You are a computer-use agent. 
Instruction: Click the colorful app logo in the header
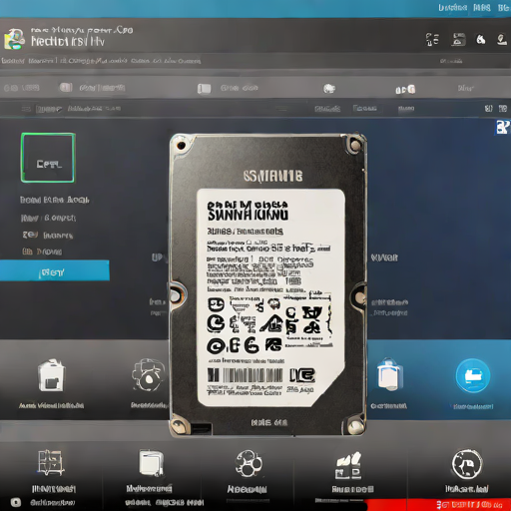[x=14, y=39]
